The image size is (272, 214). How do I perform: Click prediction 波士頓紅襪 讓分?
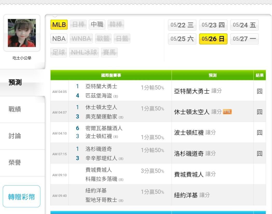pos(195,133)
